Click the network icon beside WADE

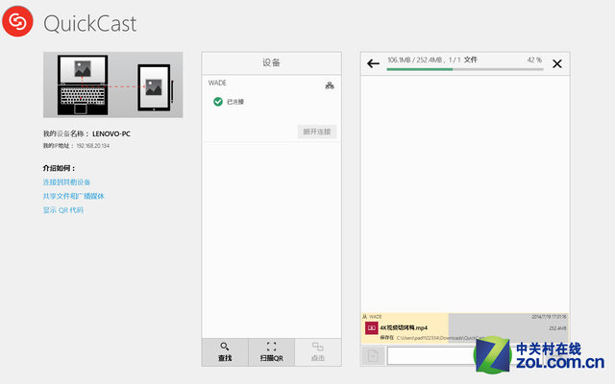(x=330, y=85)
